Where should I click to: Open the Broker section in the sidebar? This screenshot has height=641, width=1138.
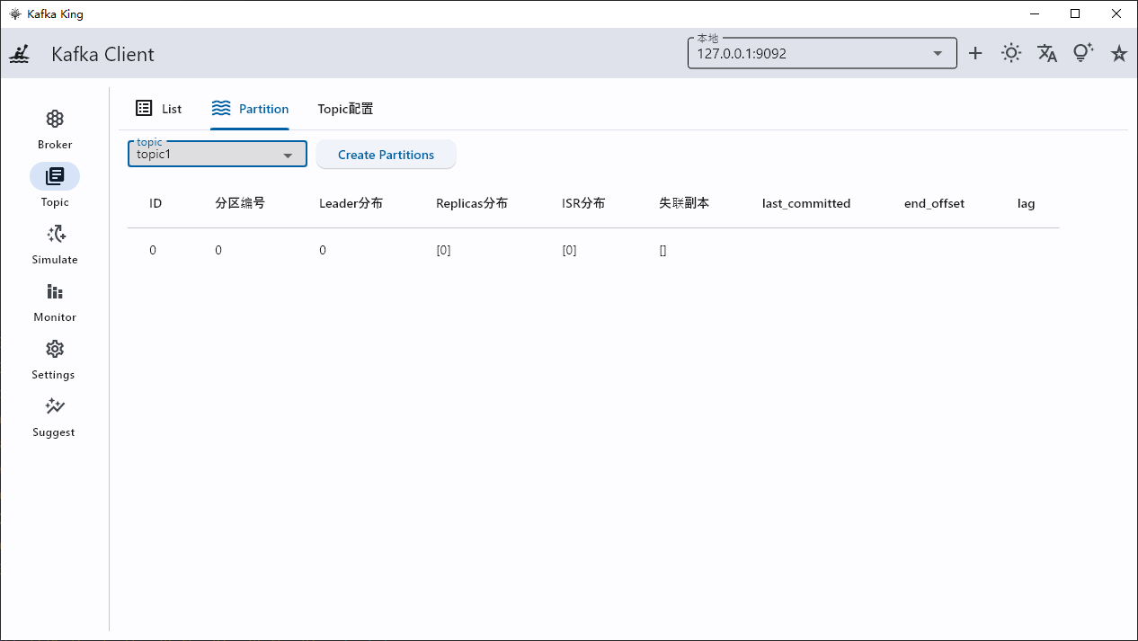54,129
